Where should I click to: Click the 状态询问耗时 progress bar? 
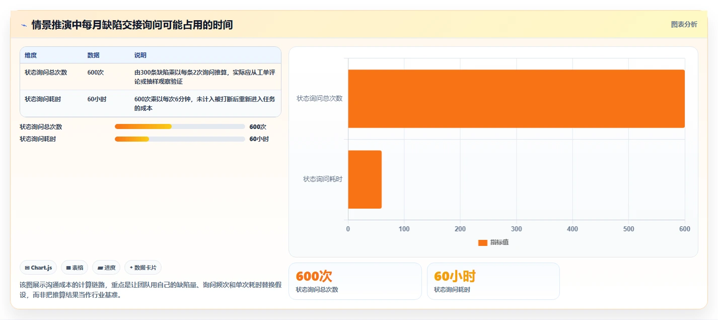[180, 139]
